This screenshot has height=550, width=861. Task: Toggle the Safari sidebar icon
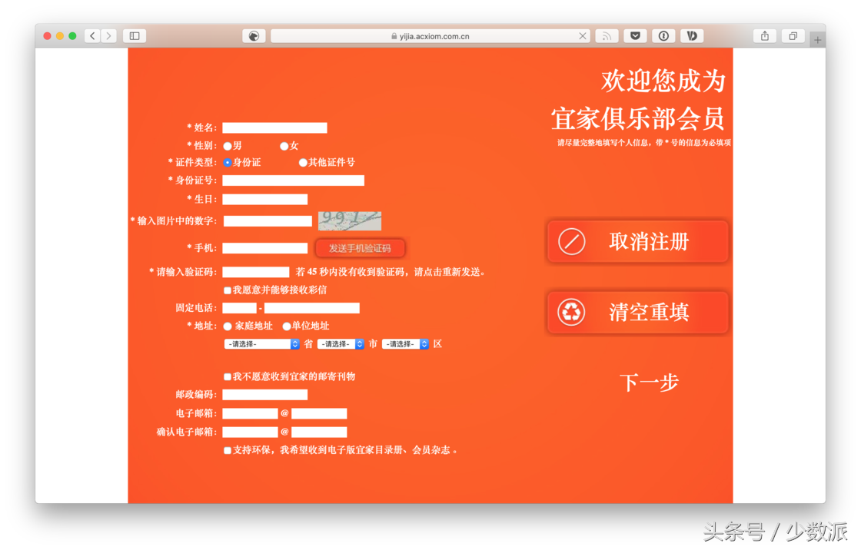[135, 36]
